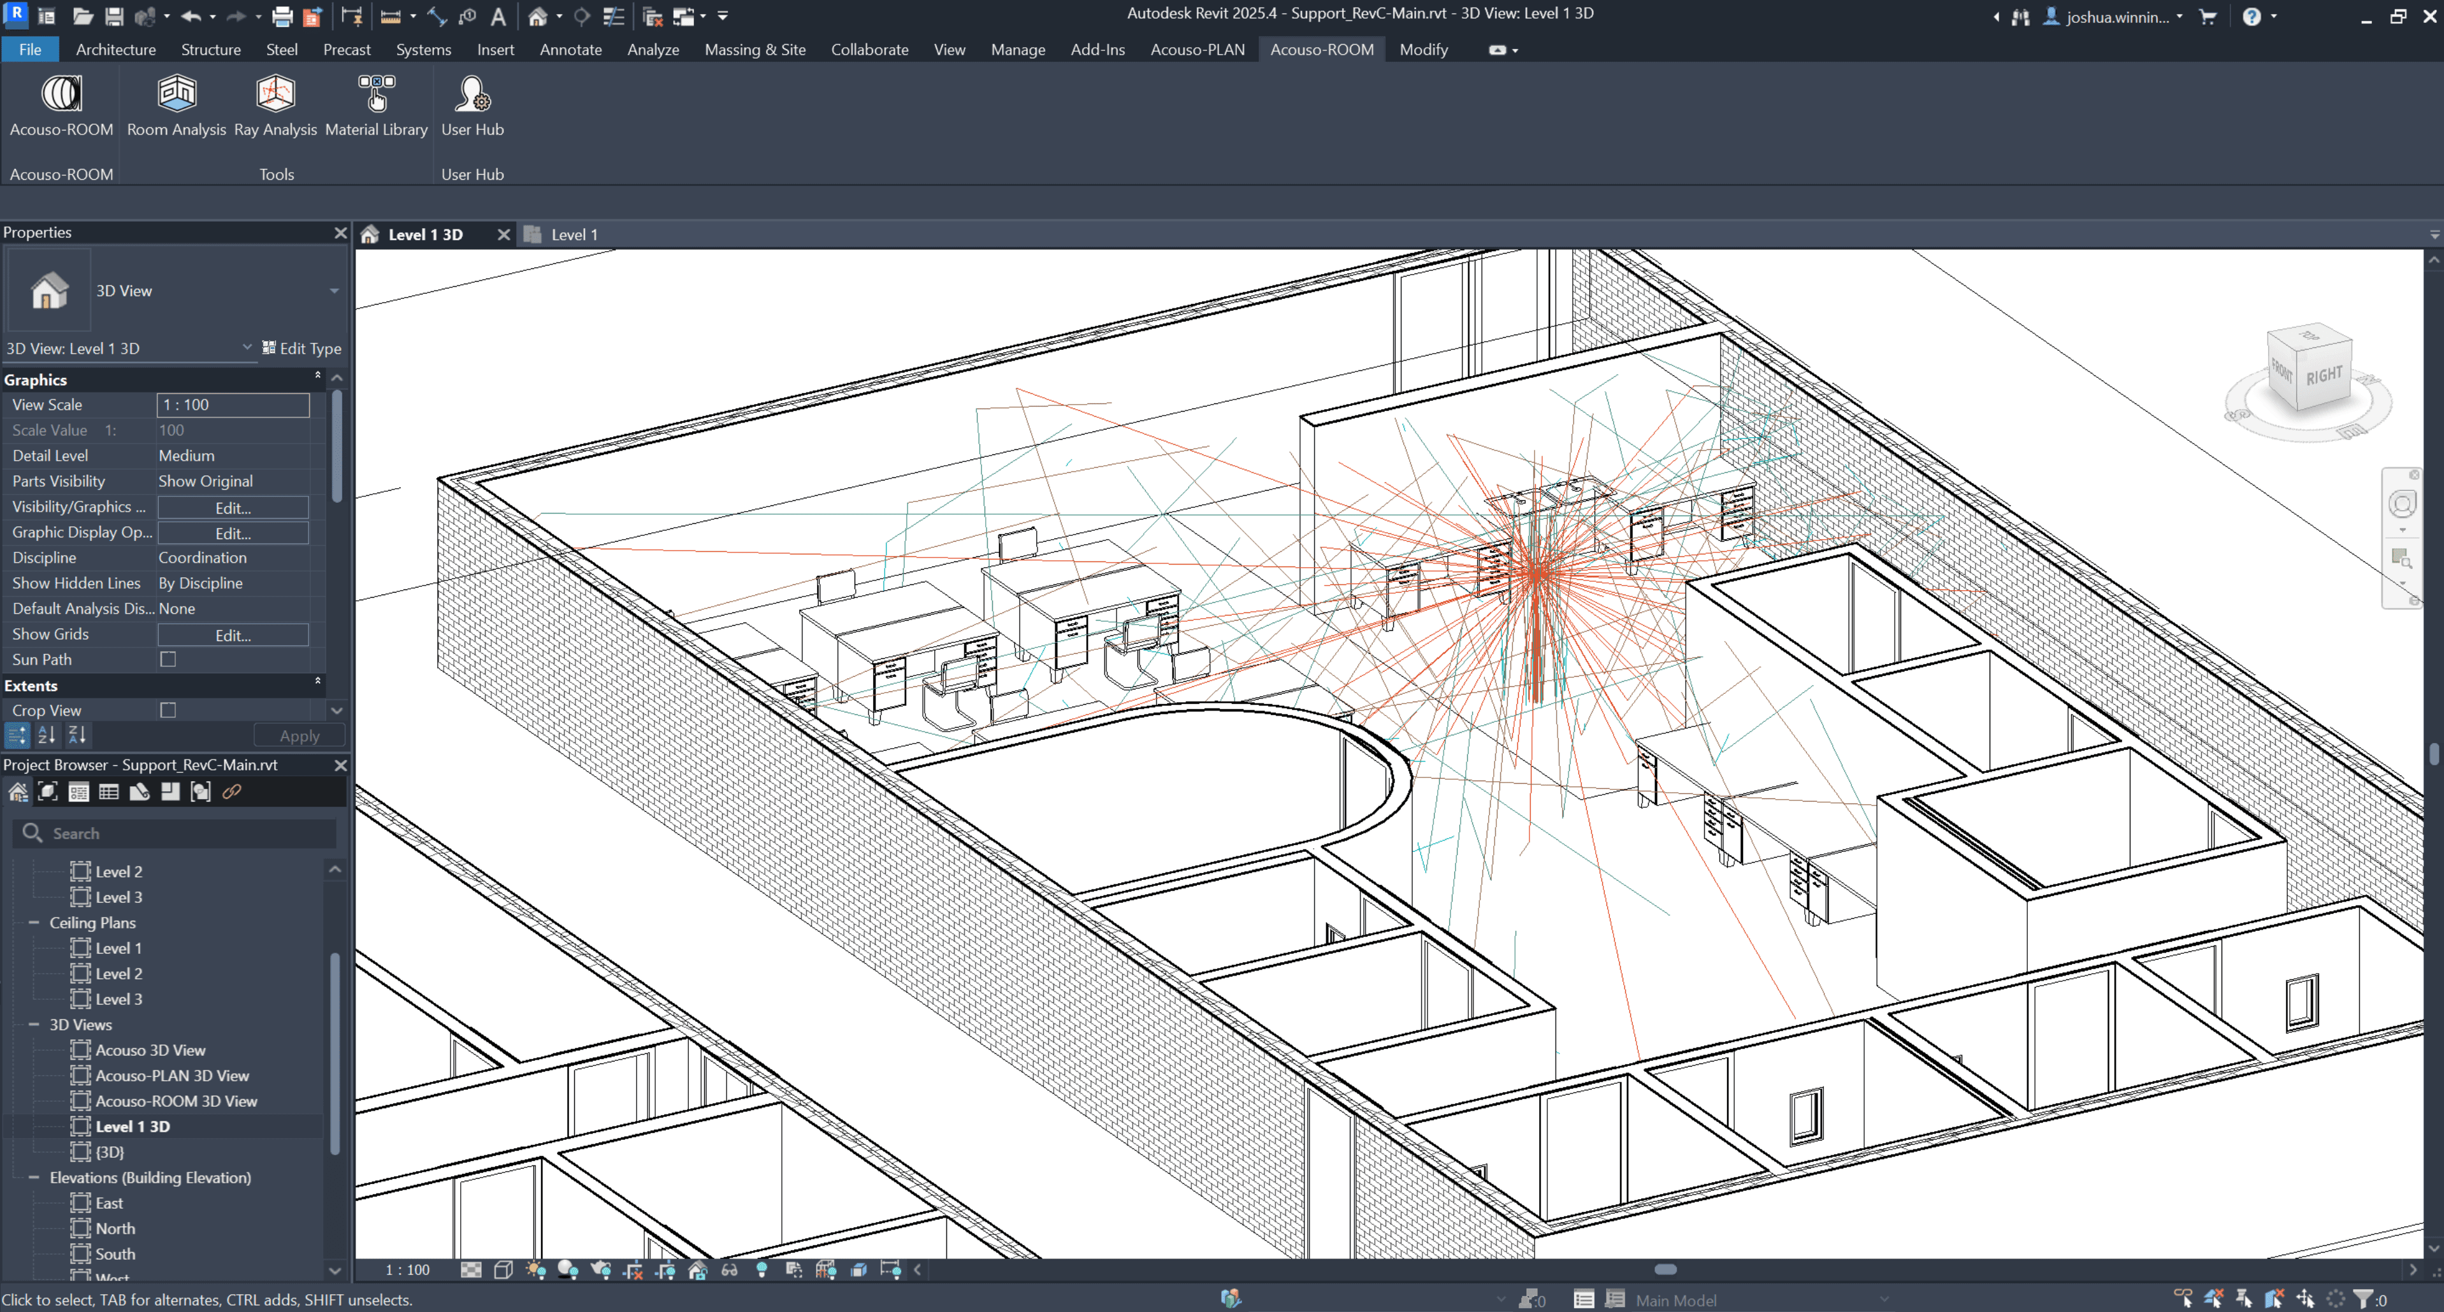Unlock 3D view house icon in view control bar
The width and height of the screenshot is (2444, 1312).
coord(697,1269)
